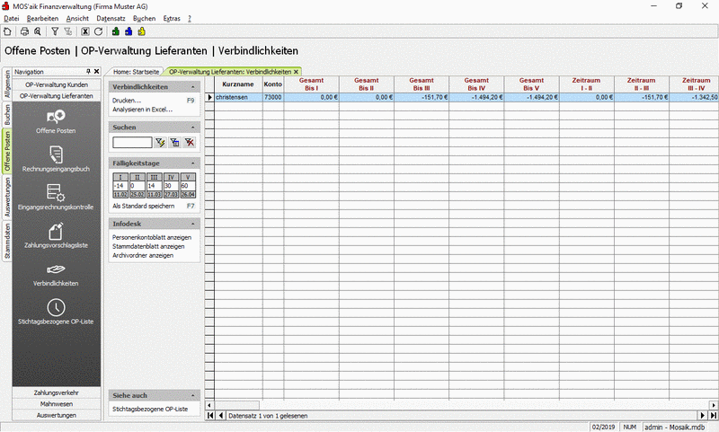Click the yellow puzzle piece icon

pyautogui.click(x=141, y=31)
